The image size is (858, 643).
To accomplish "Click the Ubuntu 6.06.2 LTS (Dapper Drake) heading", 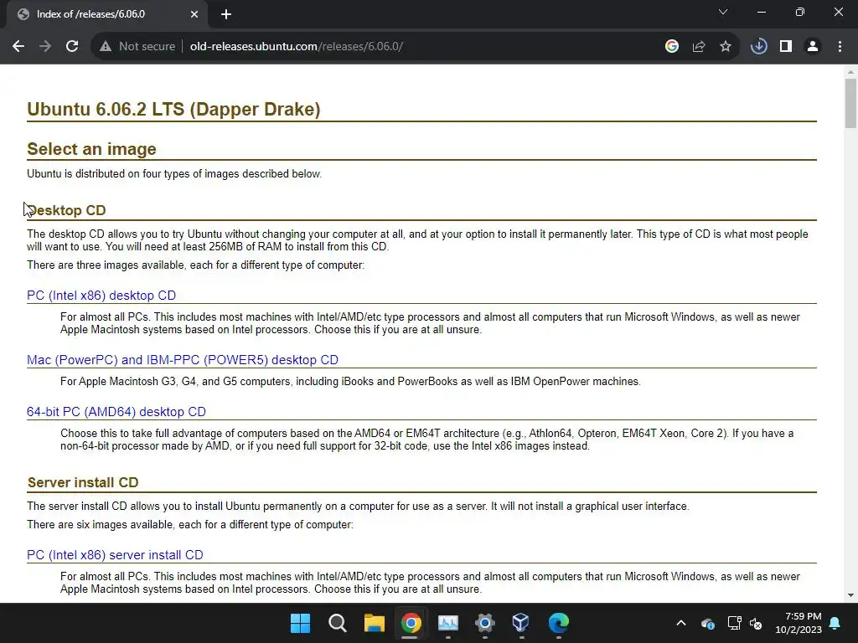I will coord(173,109).
